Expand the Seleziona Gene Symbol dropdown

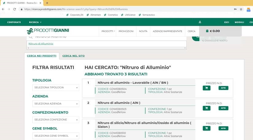pyautogui.click(x=56, y=136)
